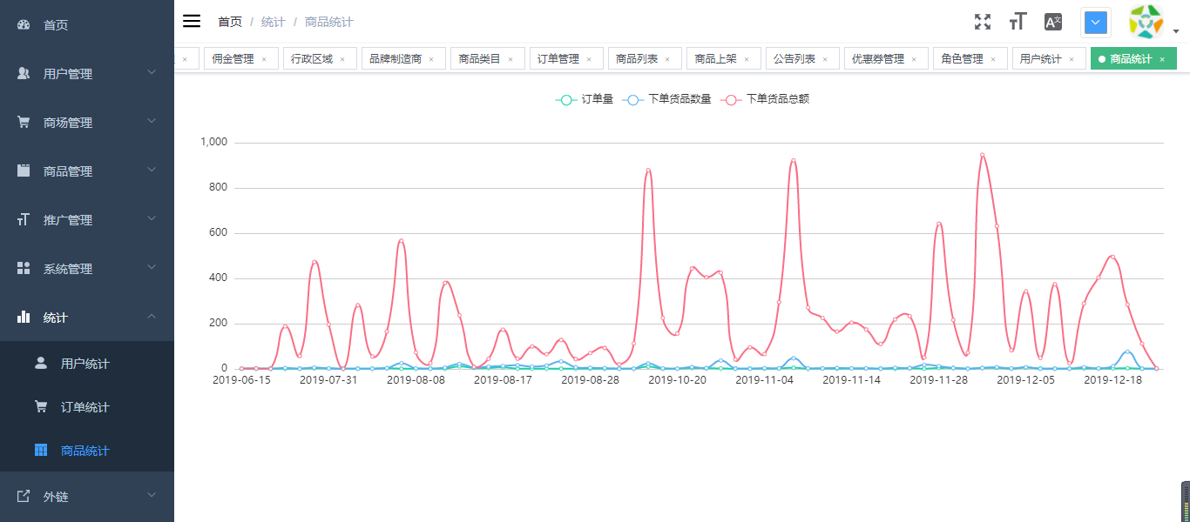Click the users icon beside 用户管理
This screenshot has width=1190, height=522.
(x=24, y=74)
